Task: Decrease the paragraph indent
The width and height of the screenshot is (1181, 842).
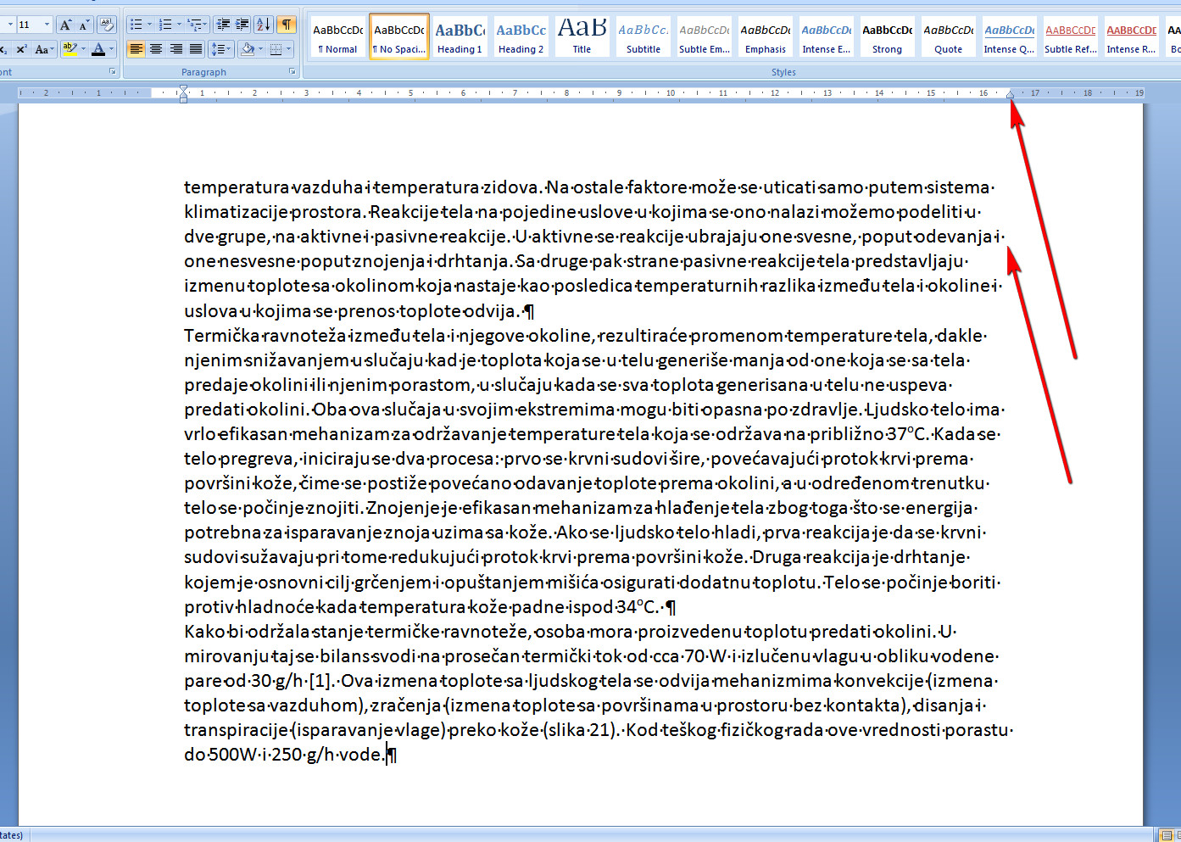Action: click(223, 25)
